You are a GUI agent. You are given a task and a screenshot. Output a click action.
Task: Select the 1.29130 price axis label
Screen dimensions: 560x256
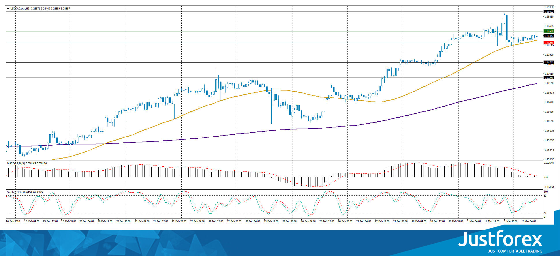[549, 7]
